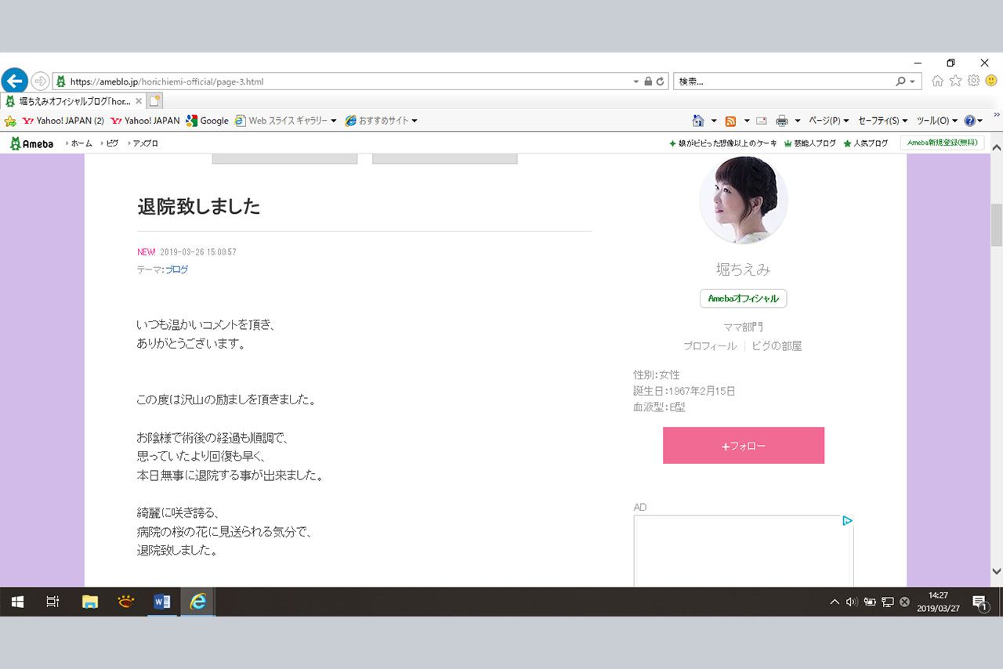The image size is (1003, 669).
Task: Click the refresh icon in the address bar
Action: [661, 81]
